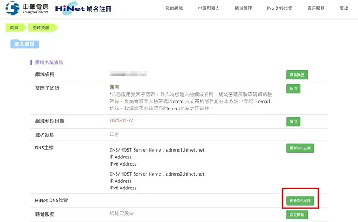
Task: Click the 更新DNS紀錄 button
Action: (300, 201)
